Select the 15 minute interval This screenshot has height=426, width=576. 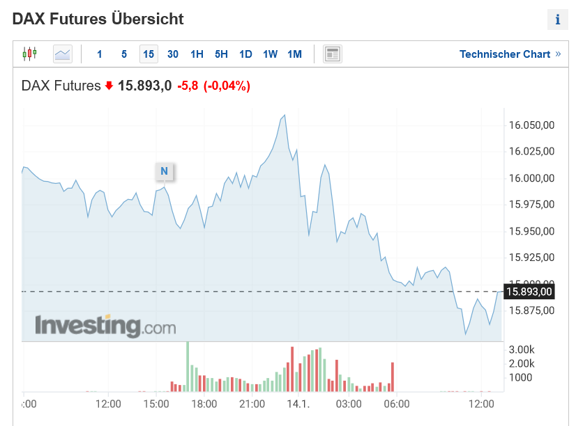[x=149, y=54]
